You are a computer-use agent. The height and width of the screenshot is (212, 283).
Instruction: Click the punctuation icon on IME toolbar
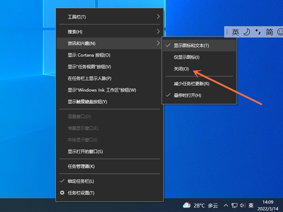(258, 32)
